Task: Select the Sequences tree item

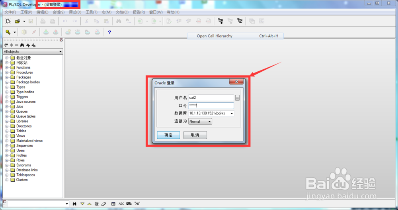Action: click(x=25, y=146)
